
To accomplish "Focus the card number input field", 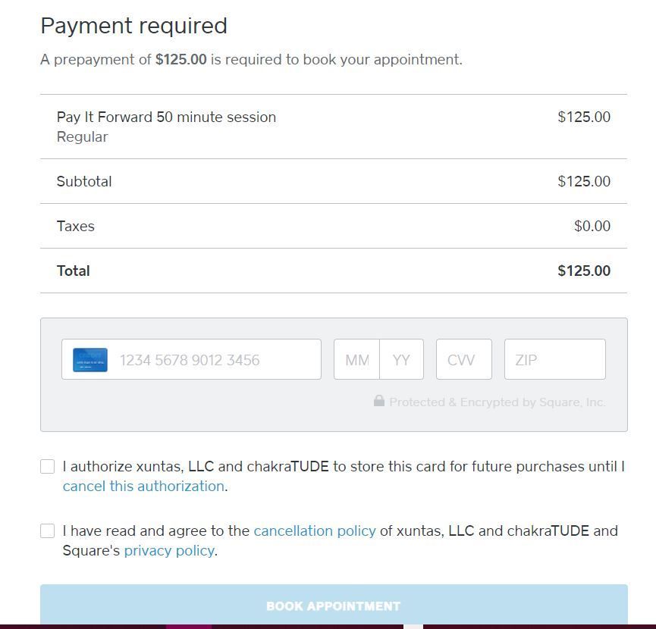I will point(216,360).
